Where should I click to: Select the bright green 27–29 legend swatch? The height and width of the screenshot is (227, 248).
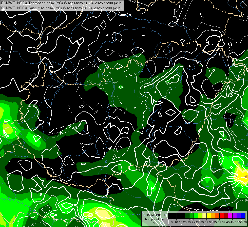pyautogui.click(x=196, y=216)
